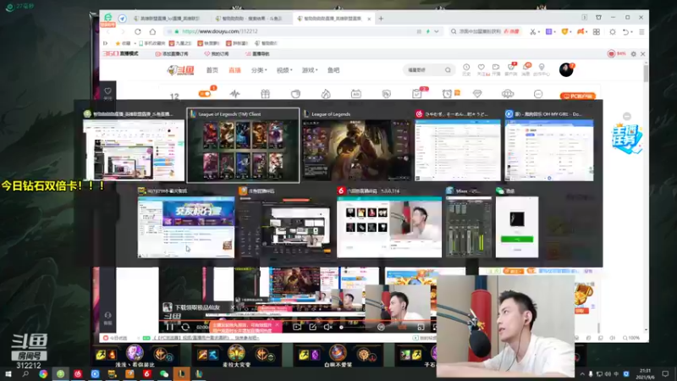
Task: Open the 鱼吧 nav item
Action: tap(333, 70)
